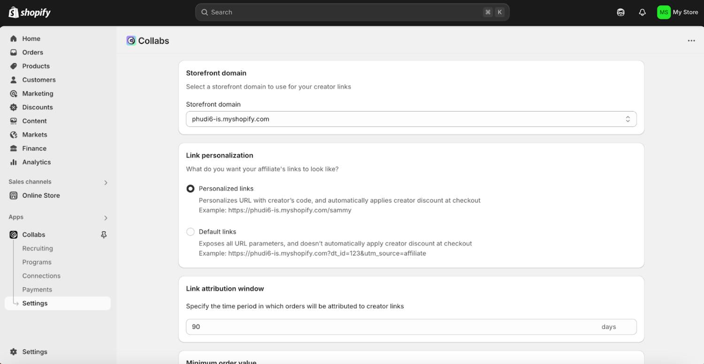Open the Sidekick assistant icon
This screenshot has width=704, height=364.
pos(620,13)
